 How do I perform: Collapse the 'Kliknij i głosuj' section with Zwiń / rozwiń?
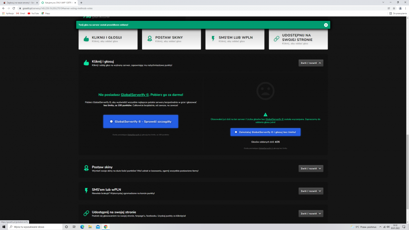[x=311, y=63]
